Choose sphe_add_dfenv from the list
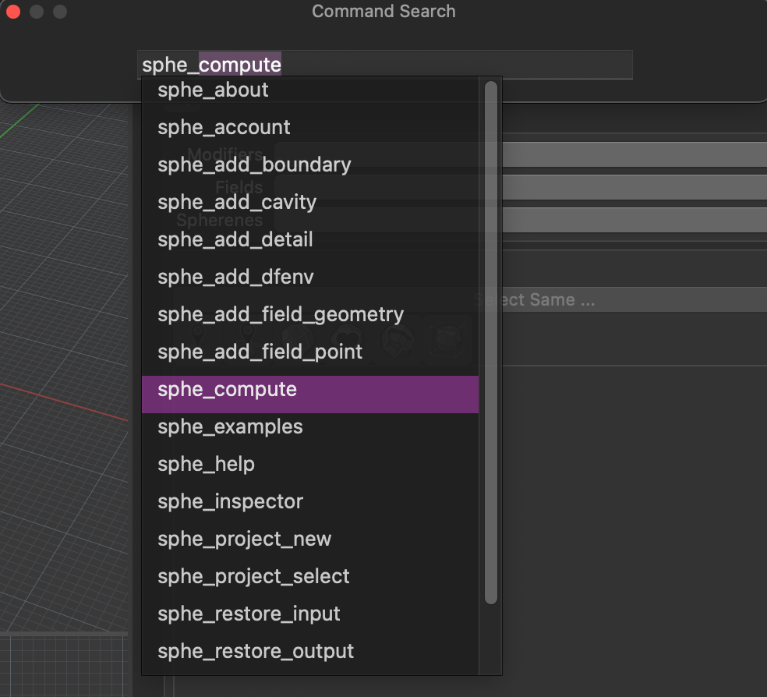 (x=235, y=278)
